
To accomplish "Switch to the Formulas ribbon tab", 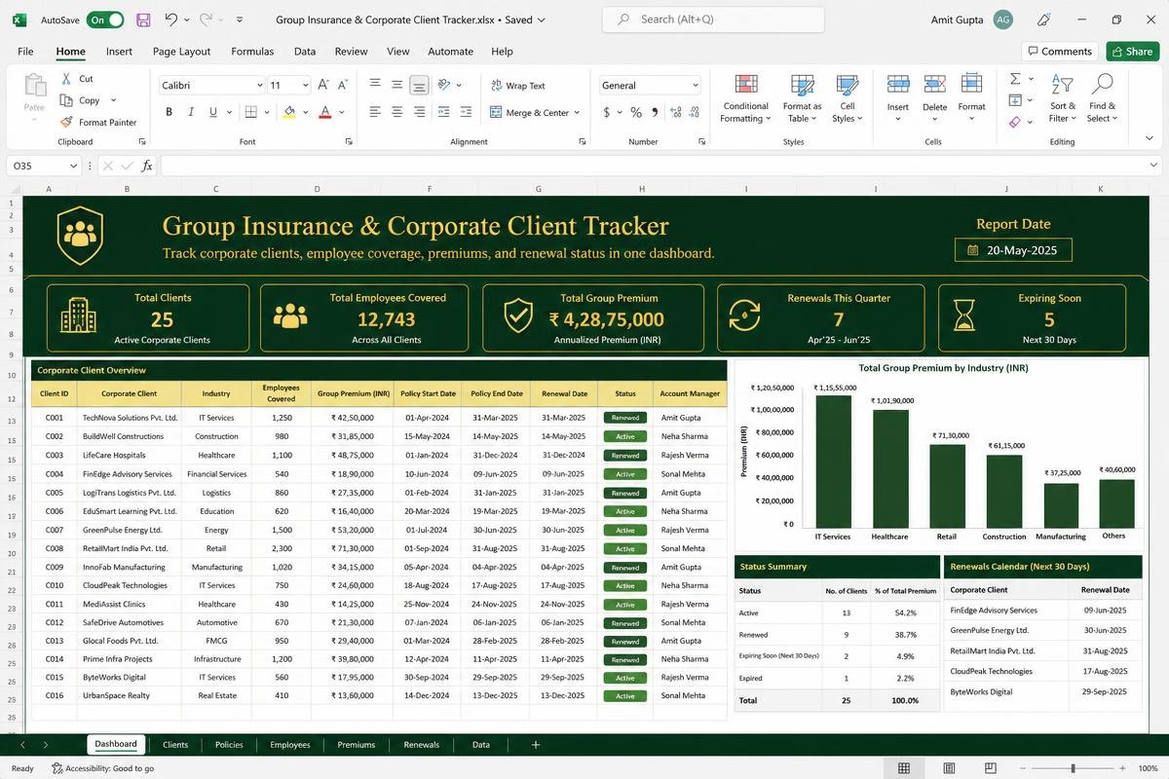I will pyautogui.click(x=252, y=52).
